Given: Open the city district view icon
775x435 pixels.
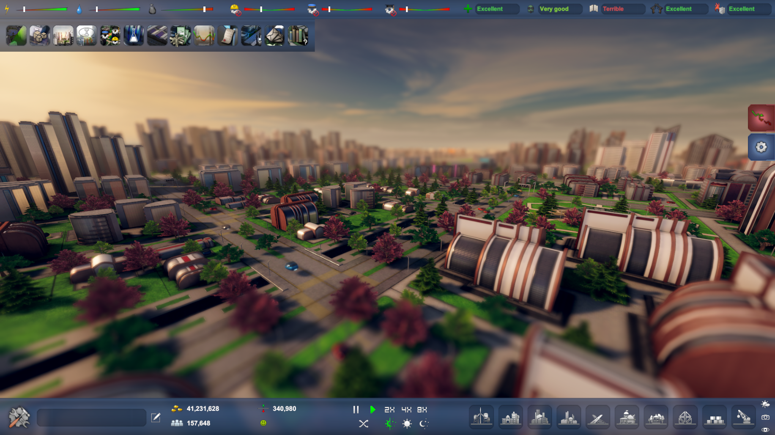Looking at the screenshot, I should coord(251,36).
